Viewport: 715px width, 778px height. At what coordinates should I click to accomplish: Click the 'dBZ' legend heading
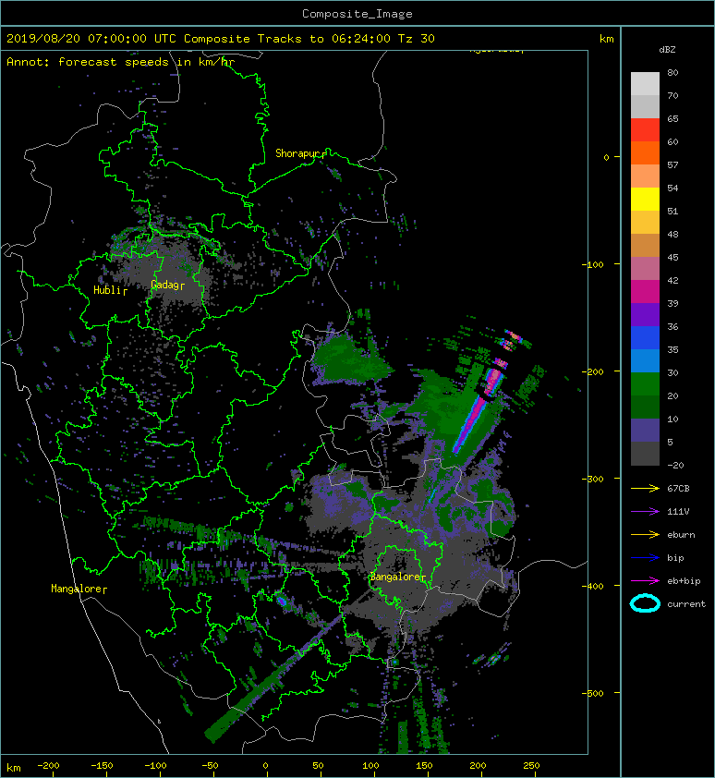667,50
